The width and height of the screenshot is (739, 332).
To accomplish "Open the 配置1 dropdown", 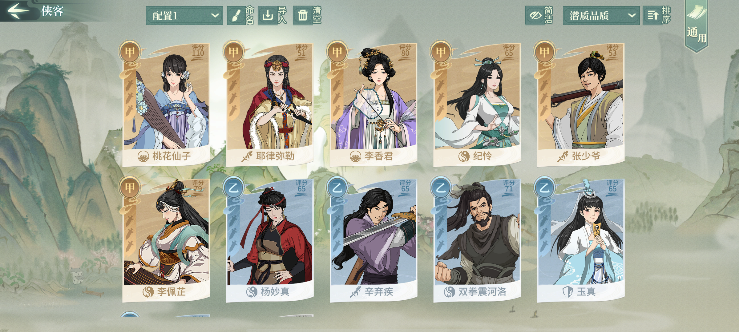I will tap(184, 15).
